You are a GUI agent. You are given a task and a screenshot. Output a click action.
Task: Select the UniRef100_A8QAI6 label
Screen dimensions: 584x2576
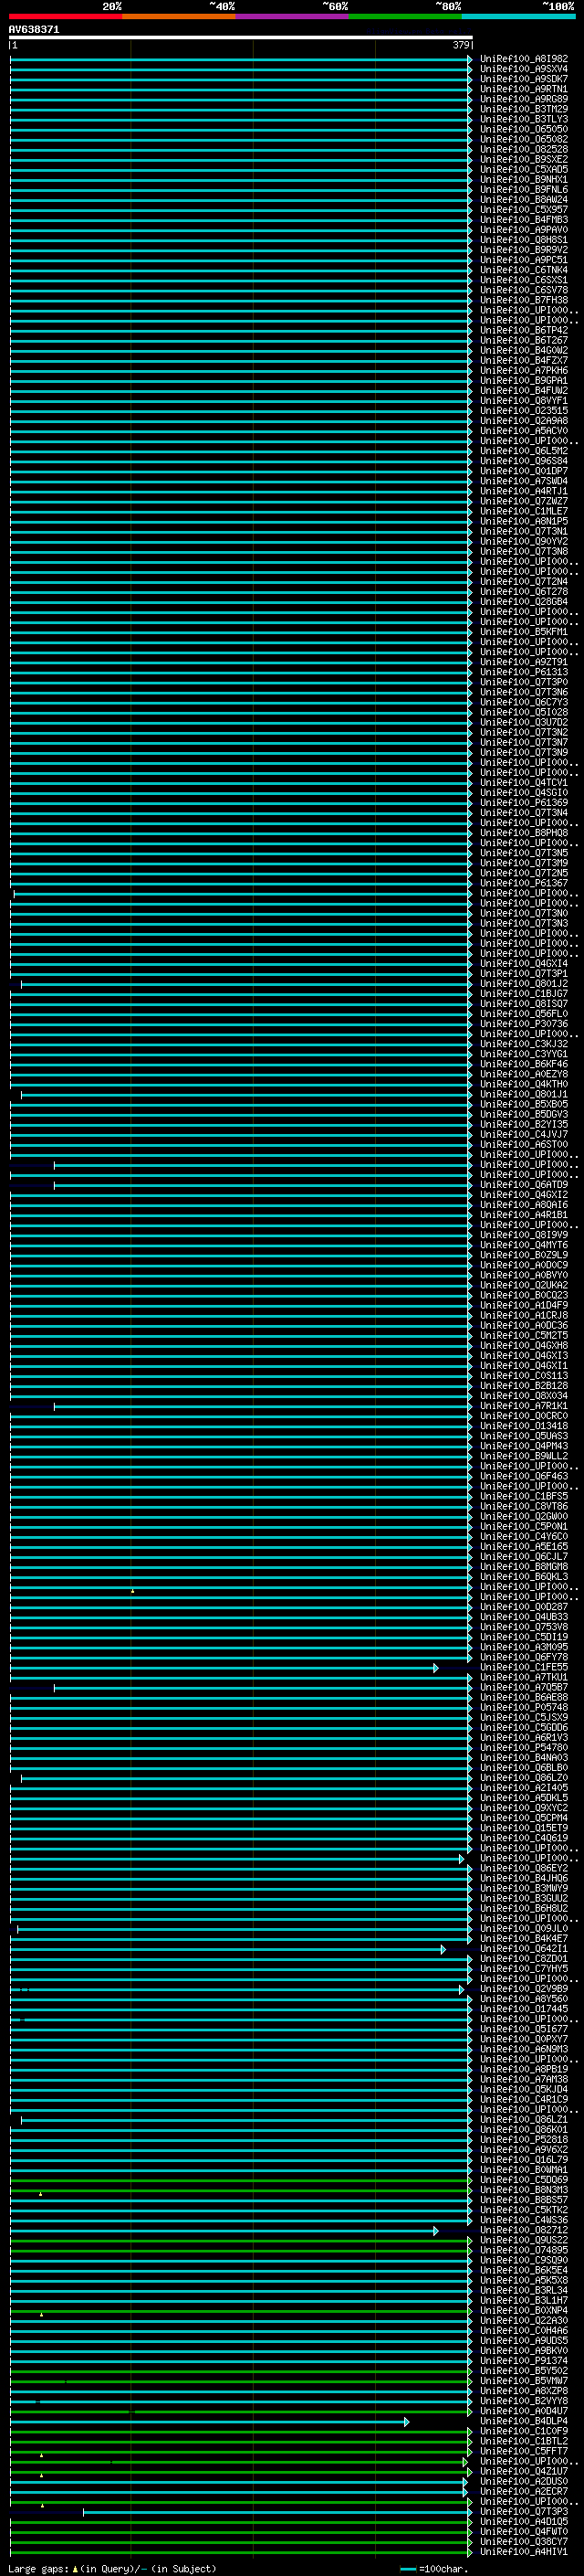pyautogui.click(x=523, y=1205)
